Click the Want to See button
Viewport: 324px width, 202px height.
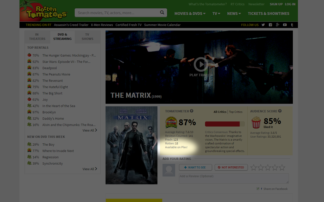(x=195, y=167)
